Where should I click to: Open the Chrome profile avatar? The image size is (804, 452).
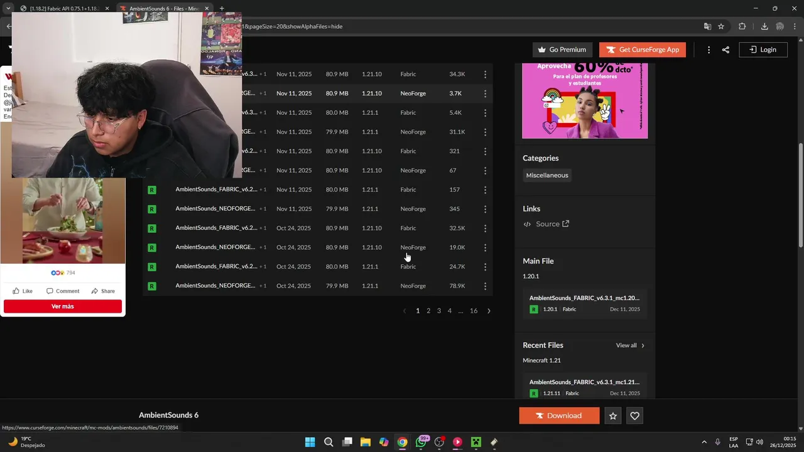coord(780,26)
